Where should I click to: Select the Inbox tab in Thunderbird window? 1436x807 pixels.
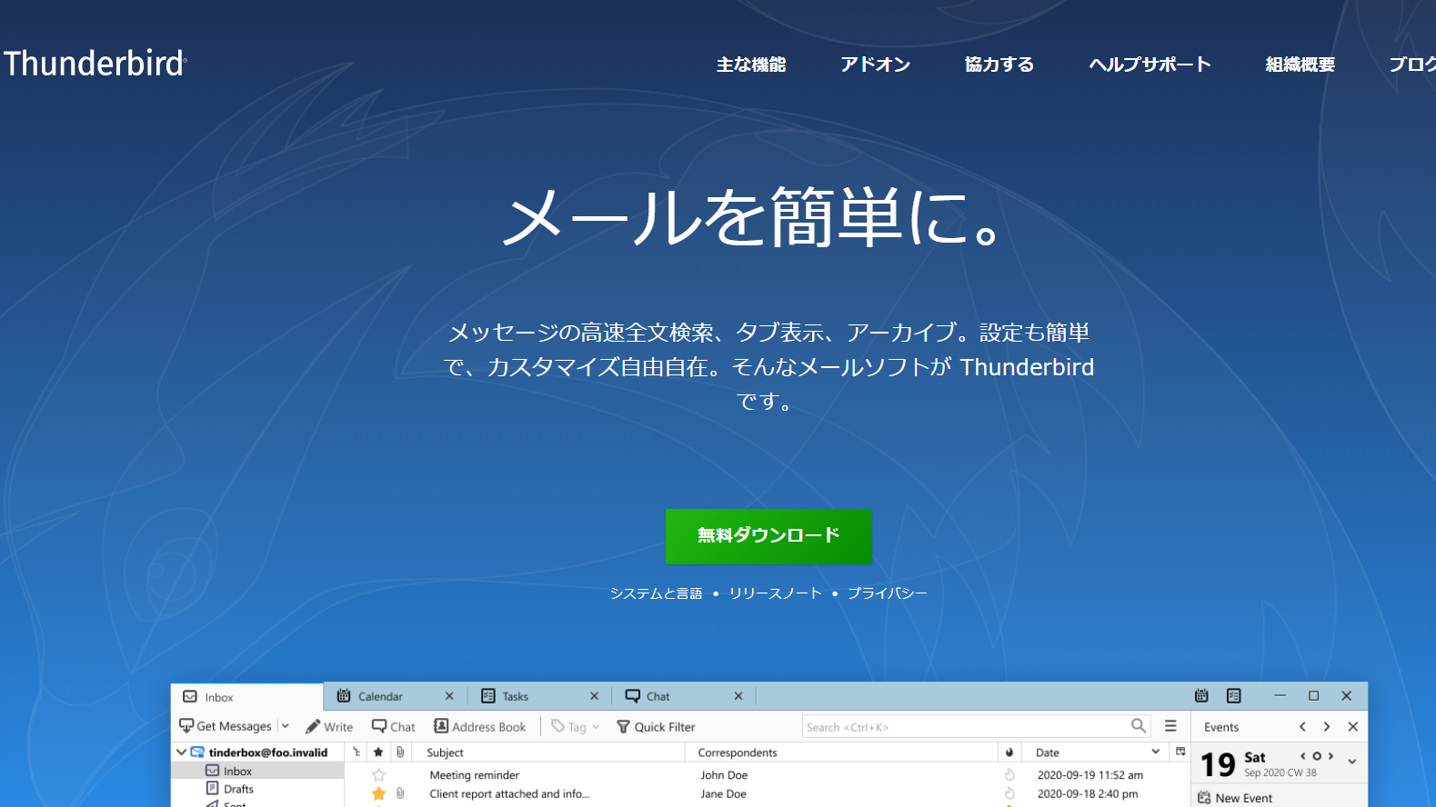click(246, 697)
